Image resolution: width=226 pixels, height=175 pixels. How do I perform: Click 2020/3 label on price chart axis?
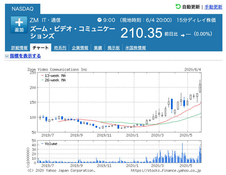click(x=157, y=135)
